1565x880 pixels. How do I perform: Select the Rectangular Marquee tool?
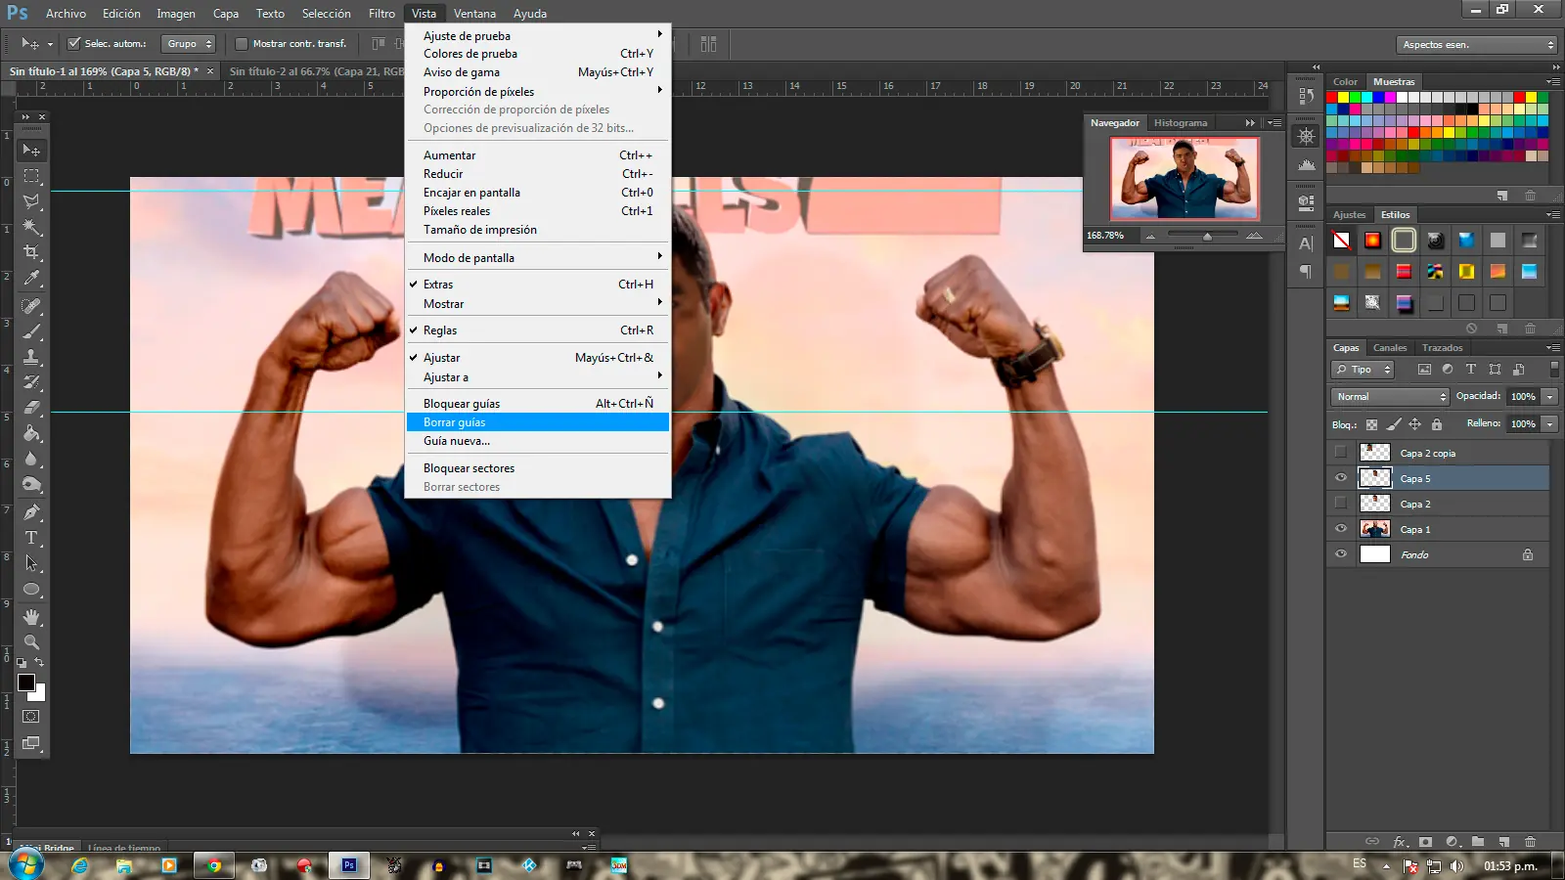coord(31,176)
